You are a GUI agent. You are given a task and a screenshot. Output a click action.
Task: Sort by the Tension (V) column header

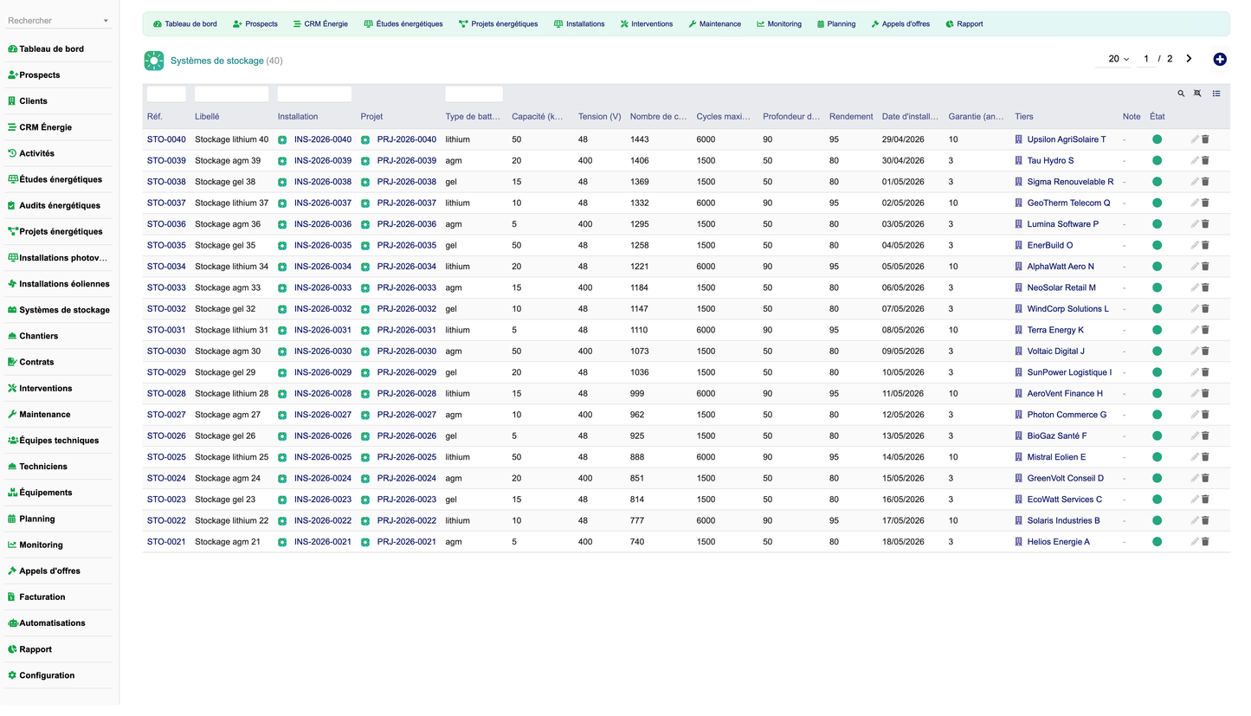click(599, 117)
